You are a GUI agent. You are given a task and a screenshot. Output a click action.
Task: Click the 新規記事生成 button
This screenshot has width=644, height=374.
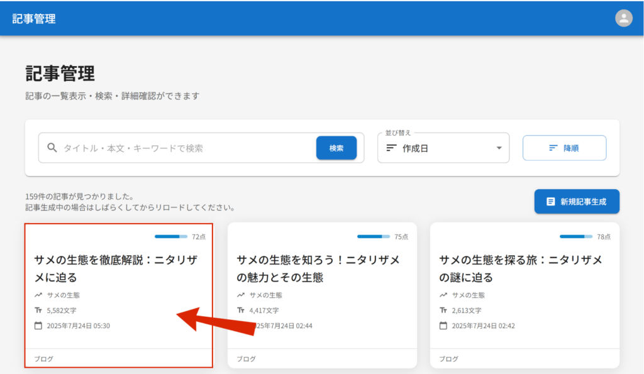577,202
